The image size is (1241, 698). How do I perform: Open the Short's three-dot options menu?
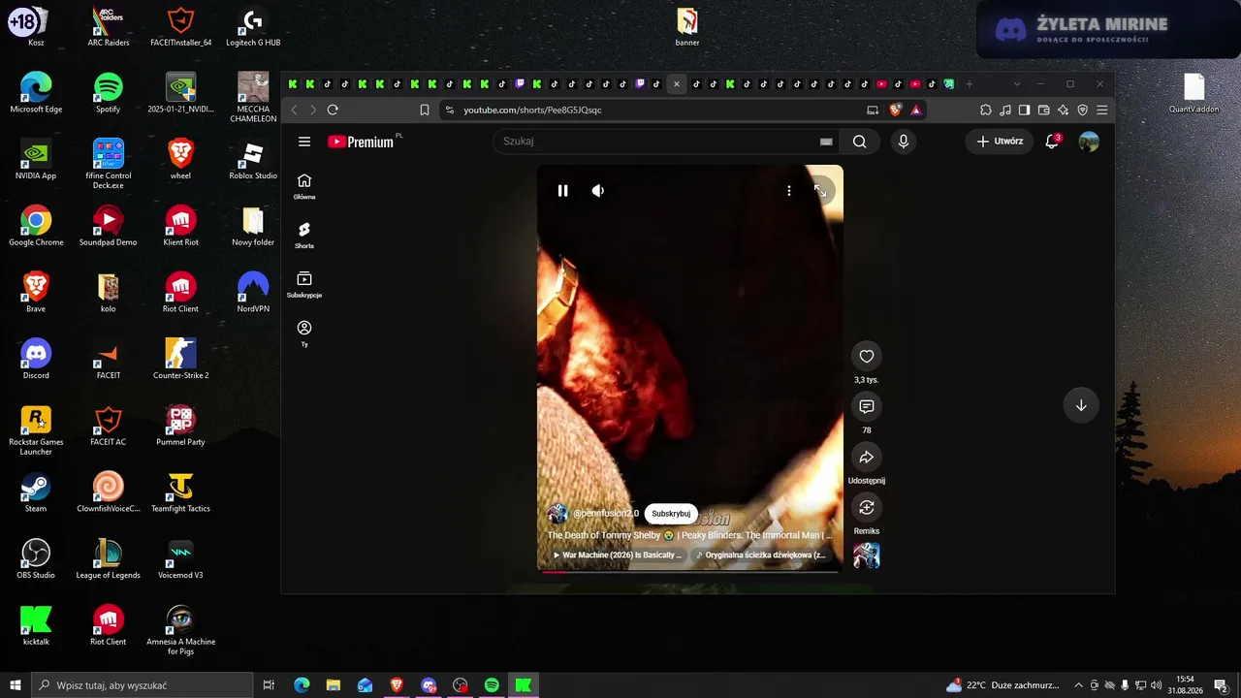[x=789, y=191]
